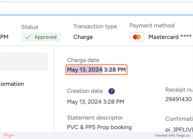Viewport: 193px width, 139px height.
Task: Click the Payment method label
Action: tap(152, 25)
